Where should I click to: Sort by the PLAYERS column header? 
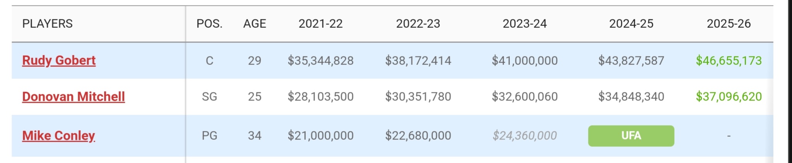coord(47,24)
